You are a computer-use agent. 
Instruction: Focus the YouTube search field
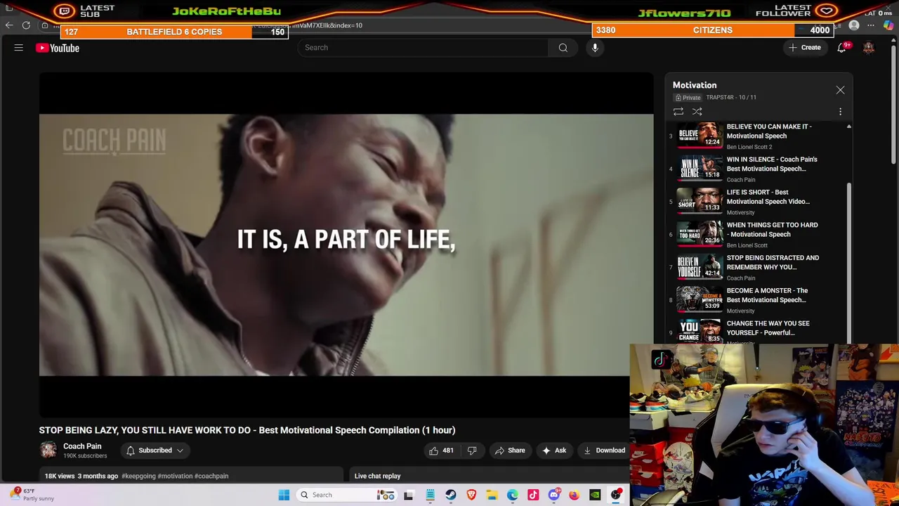pyautogui.click(x=424, y=48)
